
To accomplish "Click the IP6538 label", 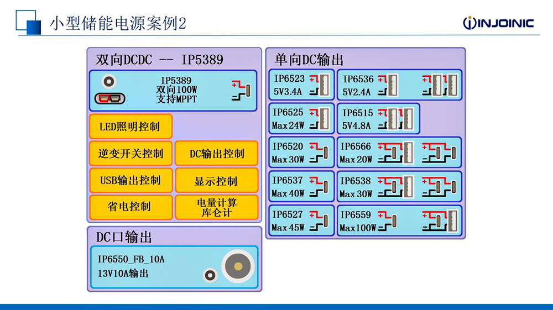I will pos(356,181).
